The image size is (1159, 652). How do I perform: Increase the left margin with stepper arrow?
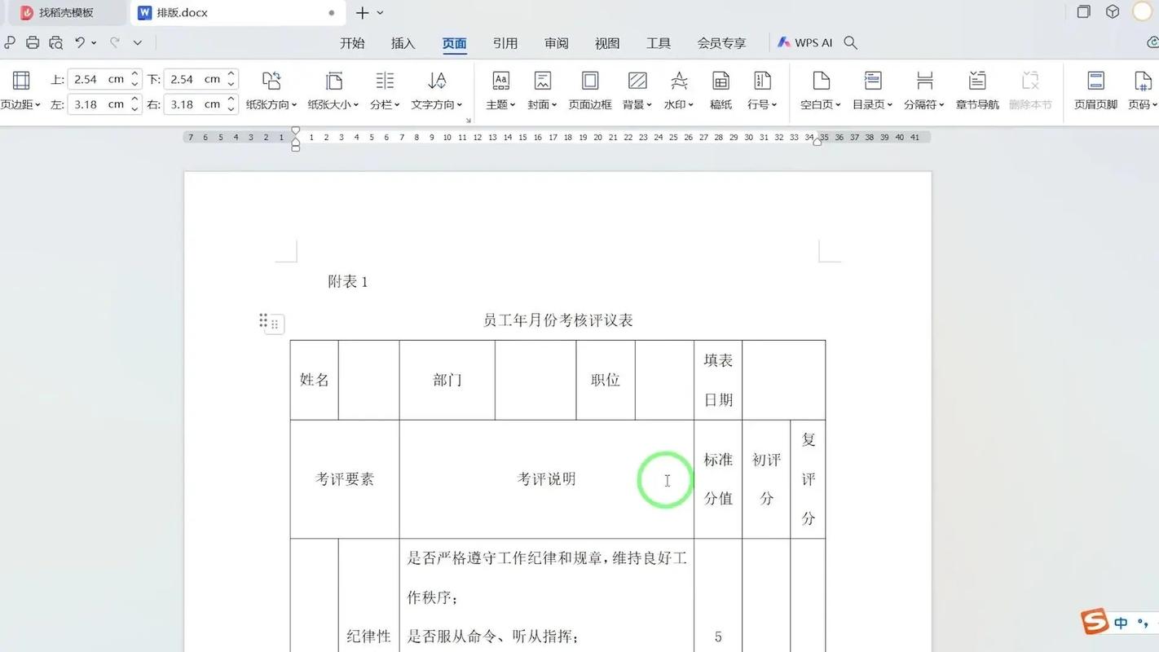135,99
